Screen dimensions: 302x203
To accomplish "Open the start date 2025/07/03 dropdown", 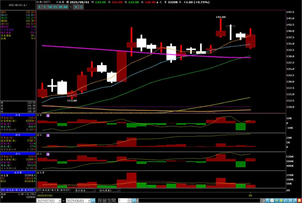I will 60,201.
